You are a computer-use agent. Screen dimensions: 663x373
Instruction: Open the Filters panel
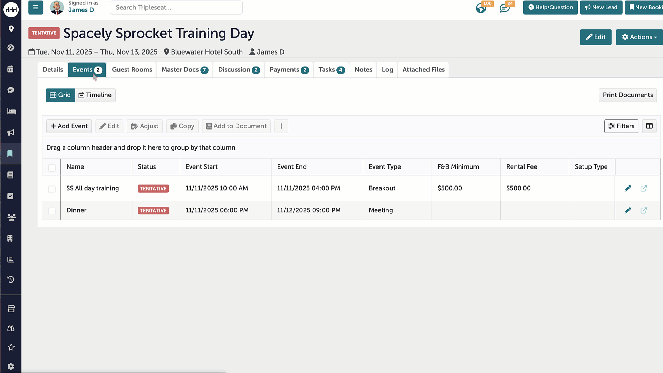click(621, 126)
